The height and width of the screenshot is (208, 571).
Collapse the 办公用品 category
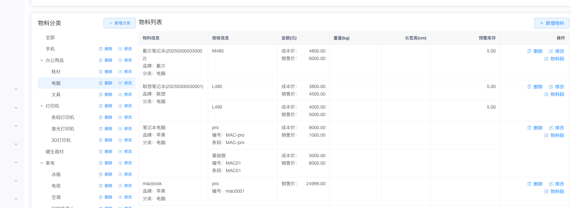[x=42, y=60]
